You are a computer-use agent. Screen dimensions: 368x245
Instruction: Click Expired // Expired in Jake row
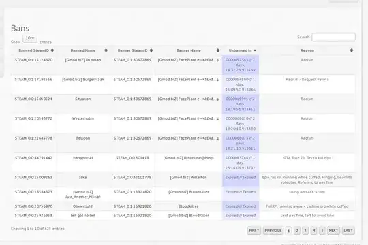tap(241, 178)
